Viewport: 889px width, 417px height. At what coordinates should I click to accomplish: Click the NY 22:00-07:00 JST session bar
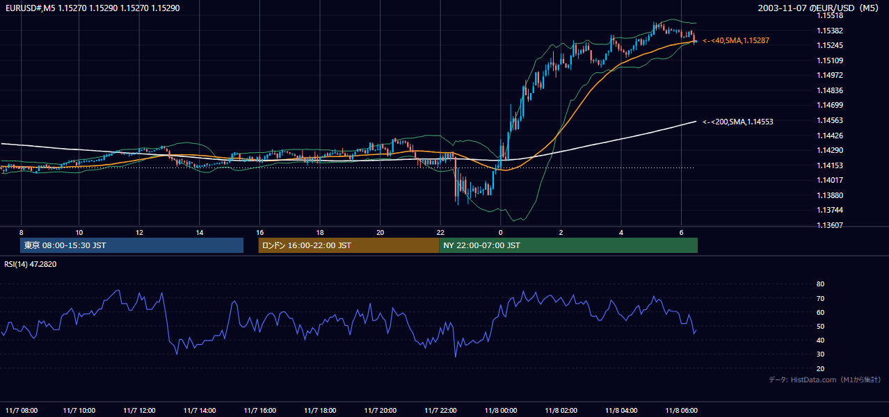click(x=568, y=245)
